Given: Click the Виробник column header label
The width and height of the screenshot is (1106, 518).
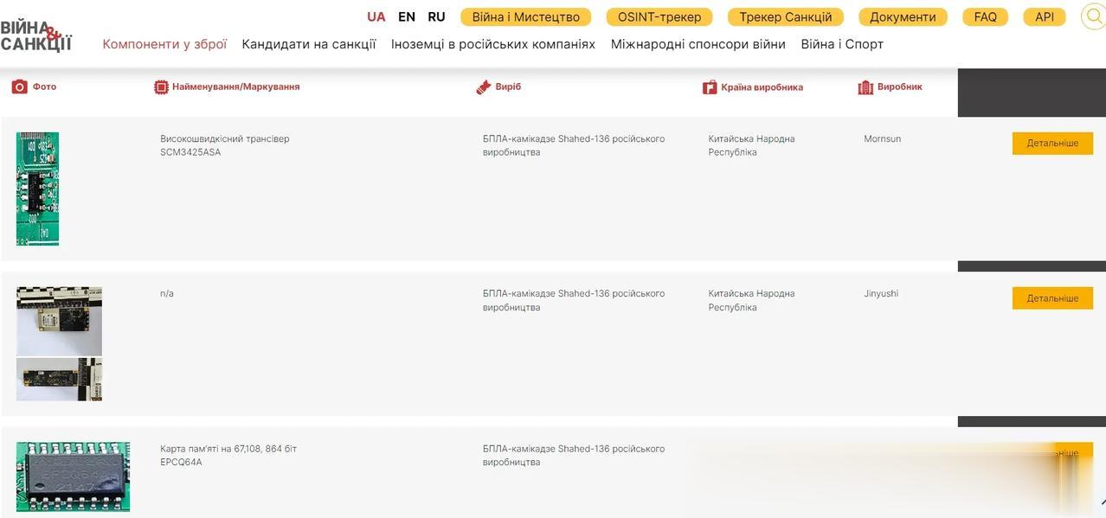Looking at the screenshot, I should (x=900, y=86).
